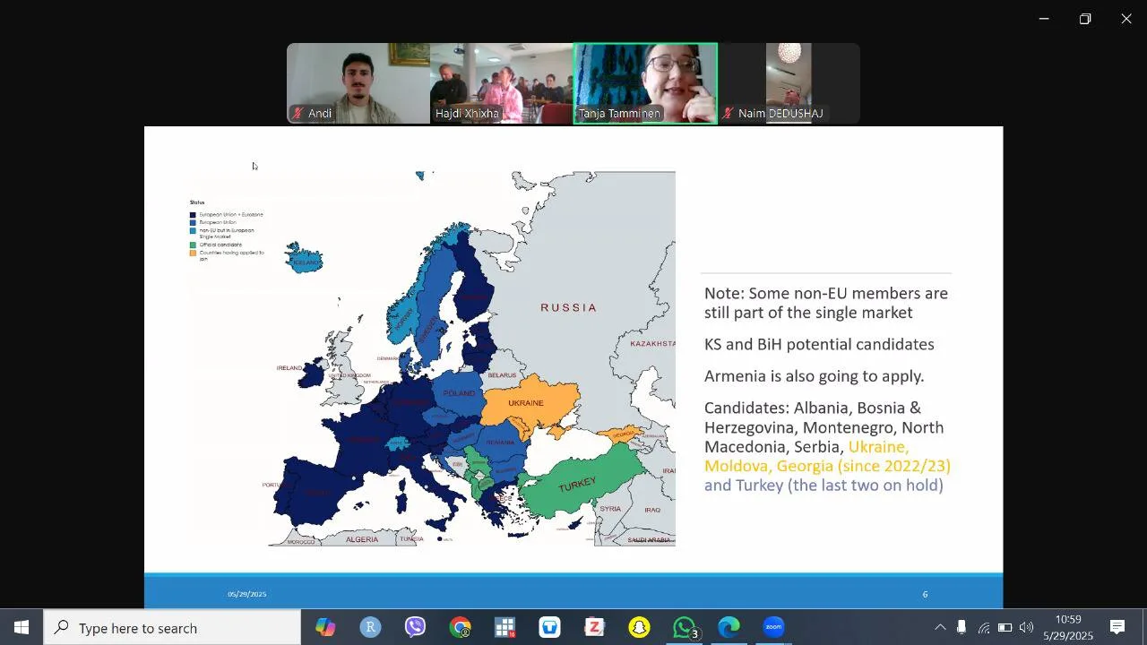Open Wi-Fi network settings in tray
Viewport: 1147px width, 645px height.
pos(983,627)
